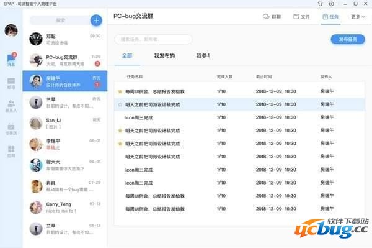Open the chat with 邓聪
This screenshot has height=248, width=372.
point(65,39)
